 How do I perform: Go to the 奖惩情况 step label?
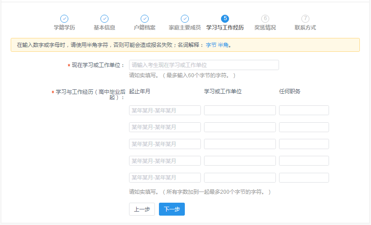[x=265, y=28]
